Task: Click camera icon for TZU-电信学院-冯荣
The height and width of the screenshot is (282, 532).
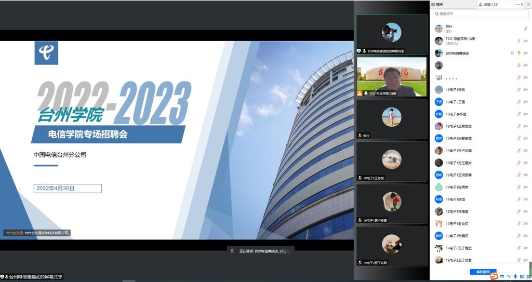Action: [526, 41]
